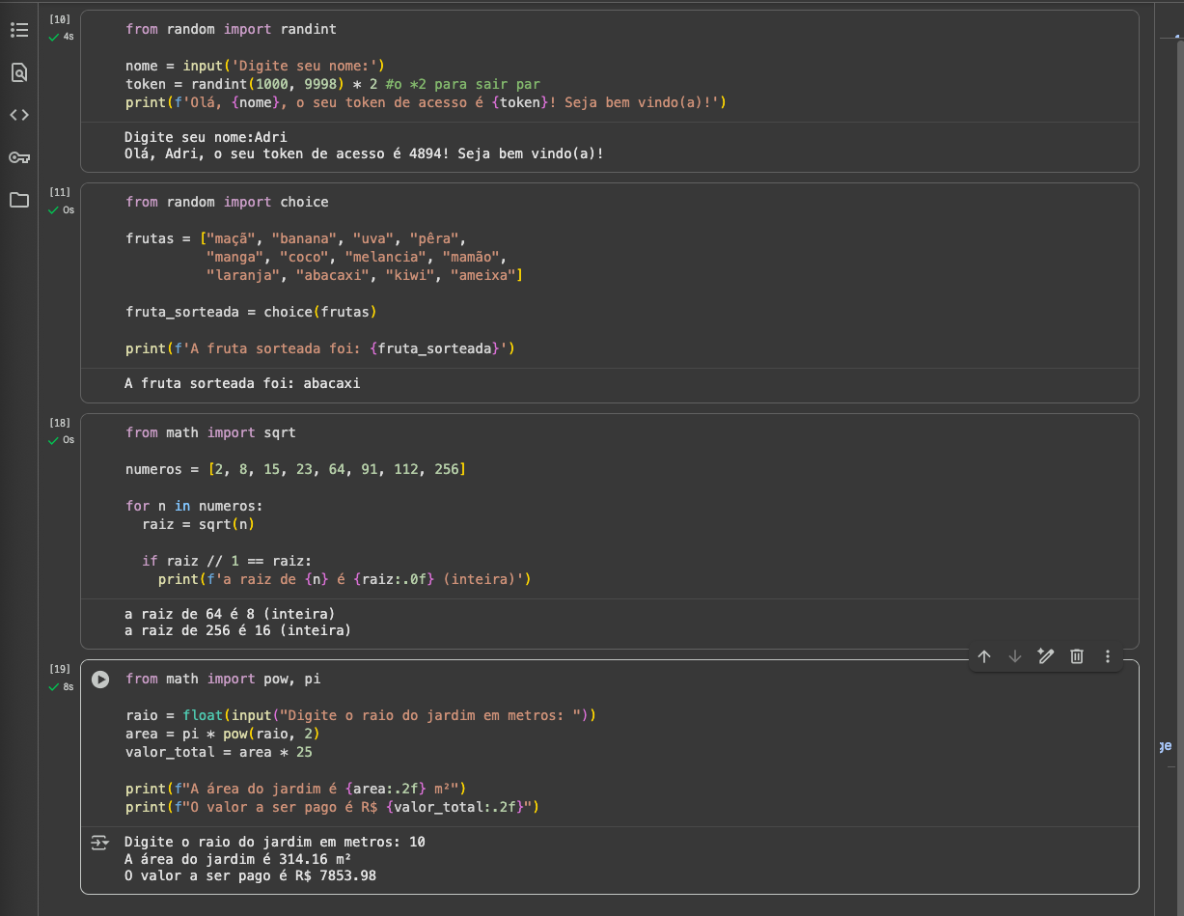Move the selected cell down
Image resolution: width=1184 pixels, height=916 pixels.
click(1015, 656)
